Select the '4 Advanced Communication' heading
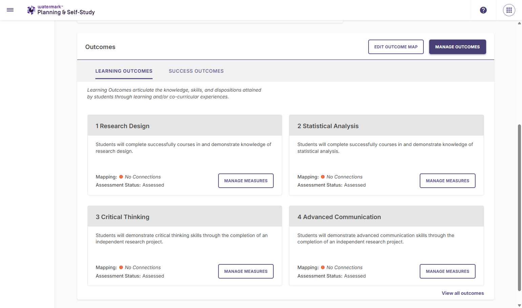 (x=339, y=217)
